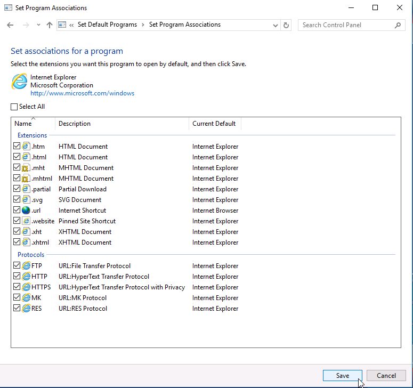
Task: Collapse the Extensions group header
Action: pos(32,135)
